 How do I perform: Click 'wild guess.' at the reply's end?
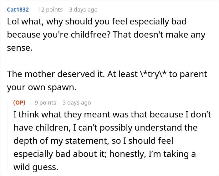coord(36,167)
